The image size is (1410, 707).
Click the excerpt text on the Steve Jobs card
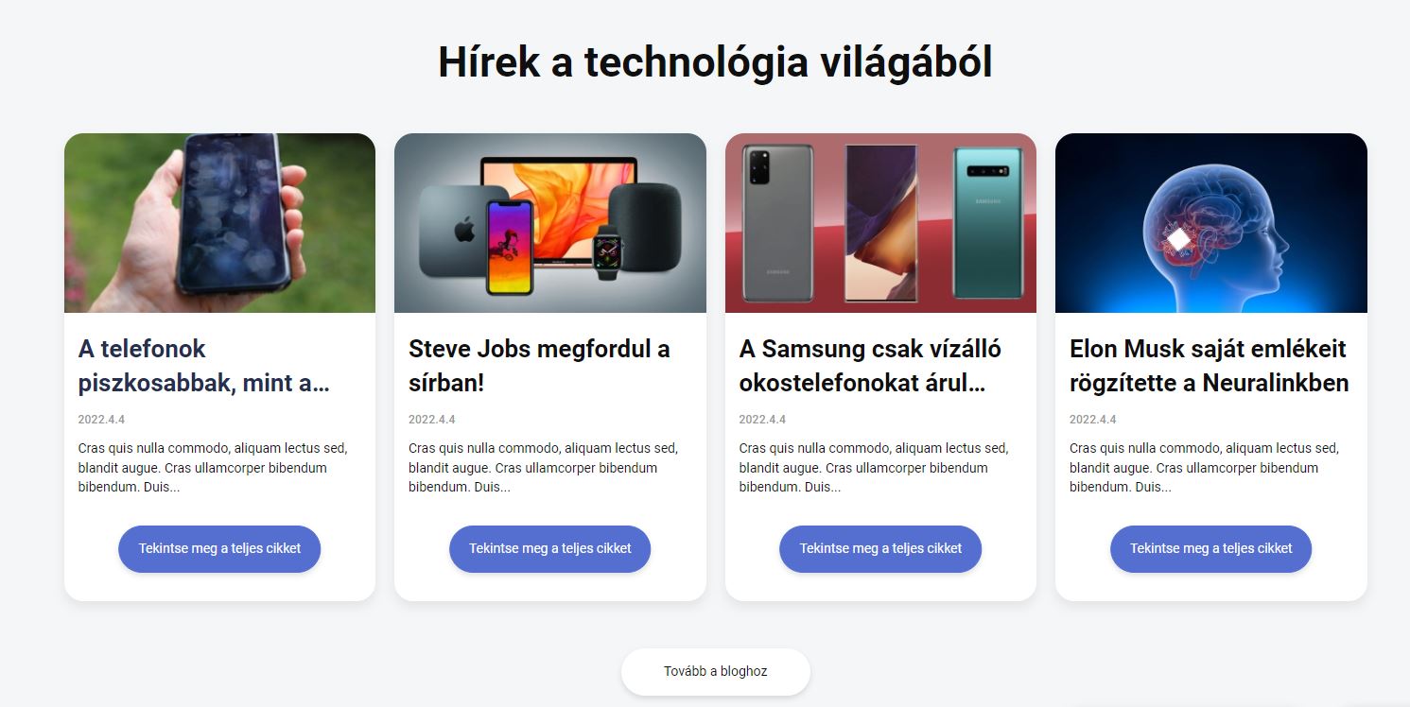click(543, 468)
